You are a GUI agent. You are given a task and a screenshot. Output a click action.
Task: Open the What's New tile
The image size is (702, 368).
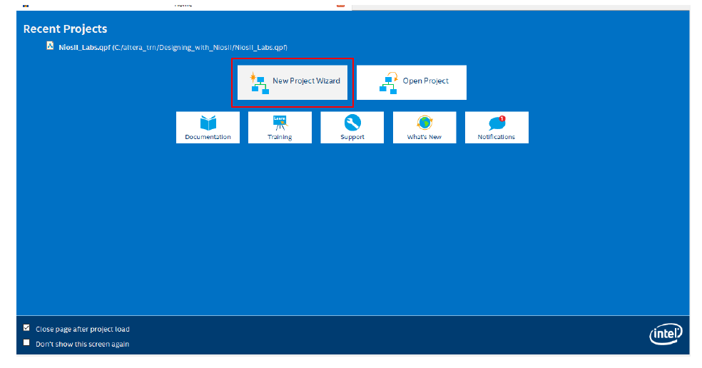pyautogui.click(x=424, y=128)
